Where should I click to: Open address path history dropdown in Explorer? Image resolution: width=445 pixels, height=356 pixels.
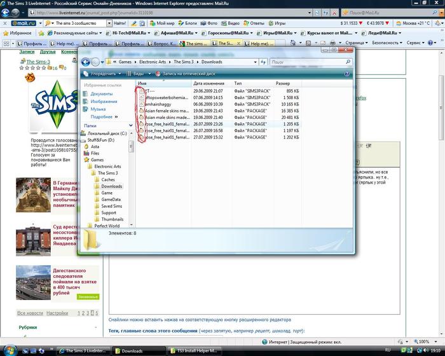[x=255, y=62]
